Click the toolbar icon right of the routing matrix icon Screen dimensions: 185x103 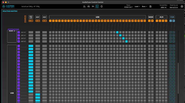tap(102, 6)
